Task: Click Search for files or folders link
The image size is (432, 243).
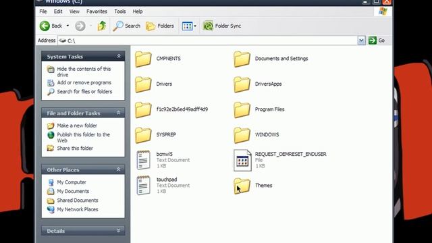Action: [x=84, y=92]
